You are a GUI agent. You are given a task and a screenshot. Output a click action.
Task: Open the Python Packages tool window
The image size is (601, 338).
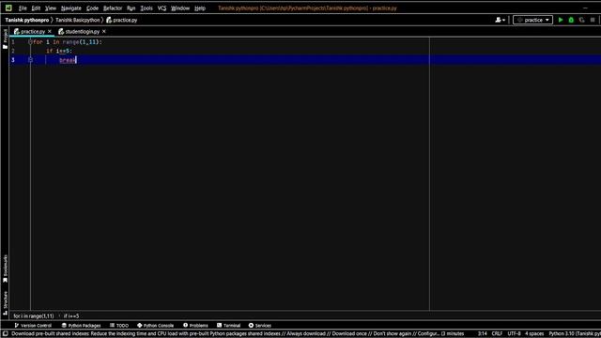[x=82, y=326]
